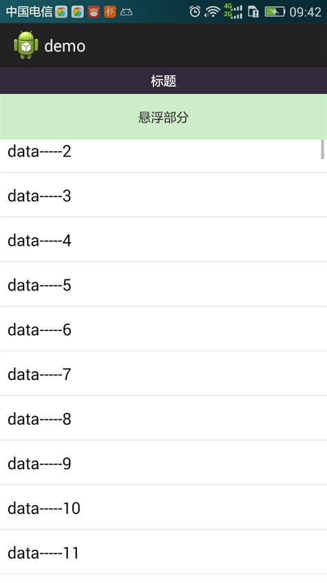
Task: Click the list's vertical scrollbar thumb
Action: point(322,149)
